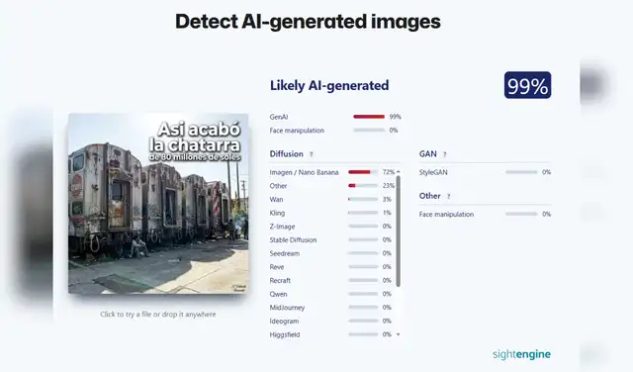The image size is (633, 372).
Task: Select the 'Detect AI-generated images' title
Action: coord(308,21)
